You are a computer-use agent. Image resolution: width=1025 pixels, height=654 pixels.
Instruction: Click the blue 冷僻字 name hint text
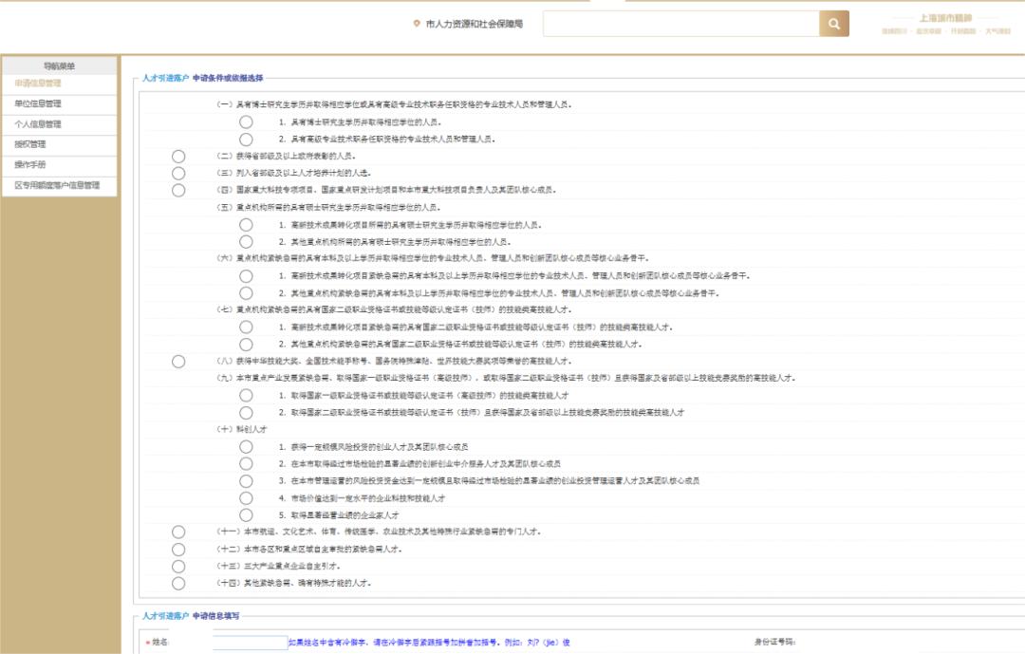coord(430,643)
